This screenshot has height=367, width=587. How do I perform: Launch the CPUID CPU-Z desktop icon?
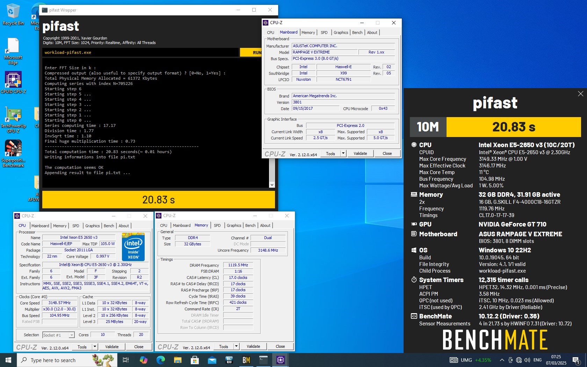[13, 82]
